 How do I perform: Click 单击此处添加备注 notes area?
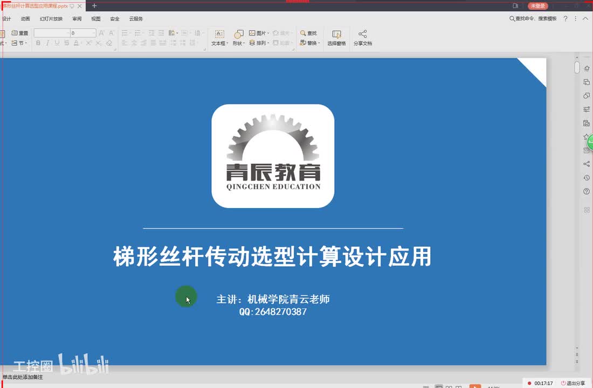tap(23, 377)
